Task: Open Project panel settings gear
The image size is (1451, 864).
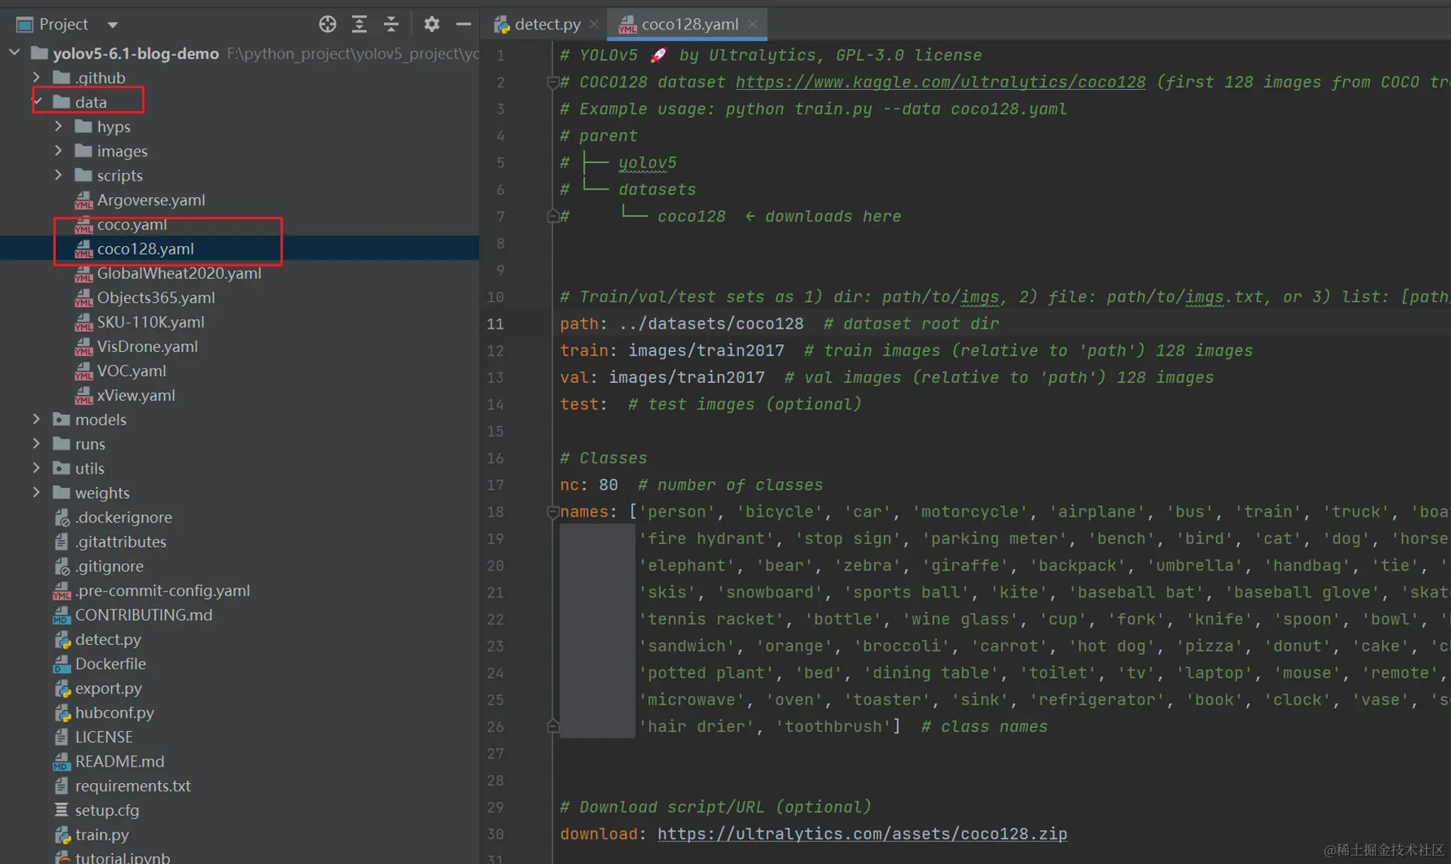Action: coord(432,24)
